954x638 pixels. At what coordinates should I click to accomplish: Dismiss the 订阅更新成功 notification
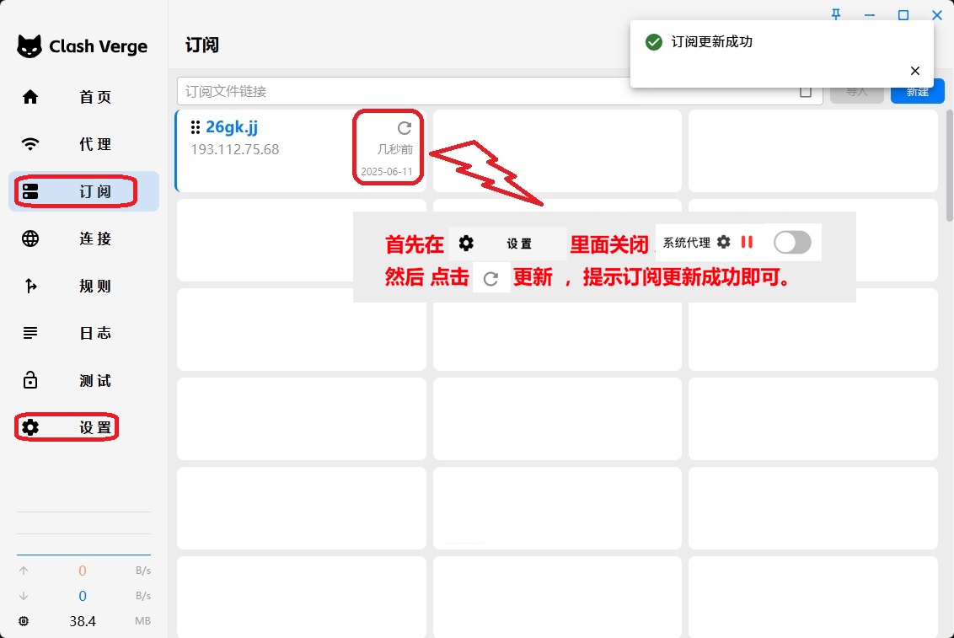click(915, 71)
